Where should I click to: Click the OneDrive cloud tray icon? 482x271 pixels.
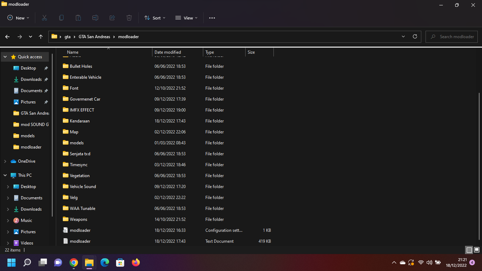403,262
